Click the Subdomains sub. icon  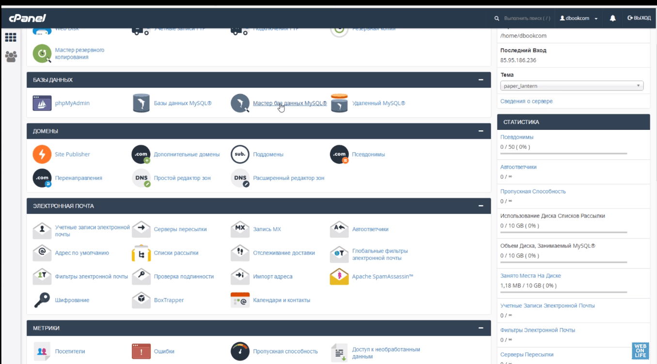pyautogui.click(x=240, y=155)
